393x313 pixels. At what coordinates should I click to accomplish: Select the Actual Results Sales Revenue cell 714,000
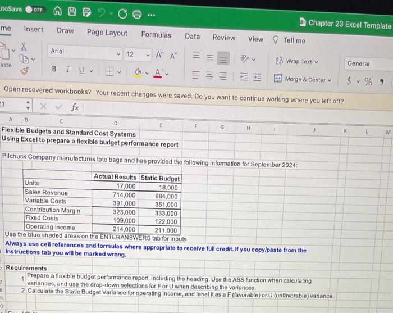[115, 195]
